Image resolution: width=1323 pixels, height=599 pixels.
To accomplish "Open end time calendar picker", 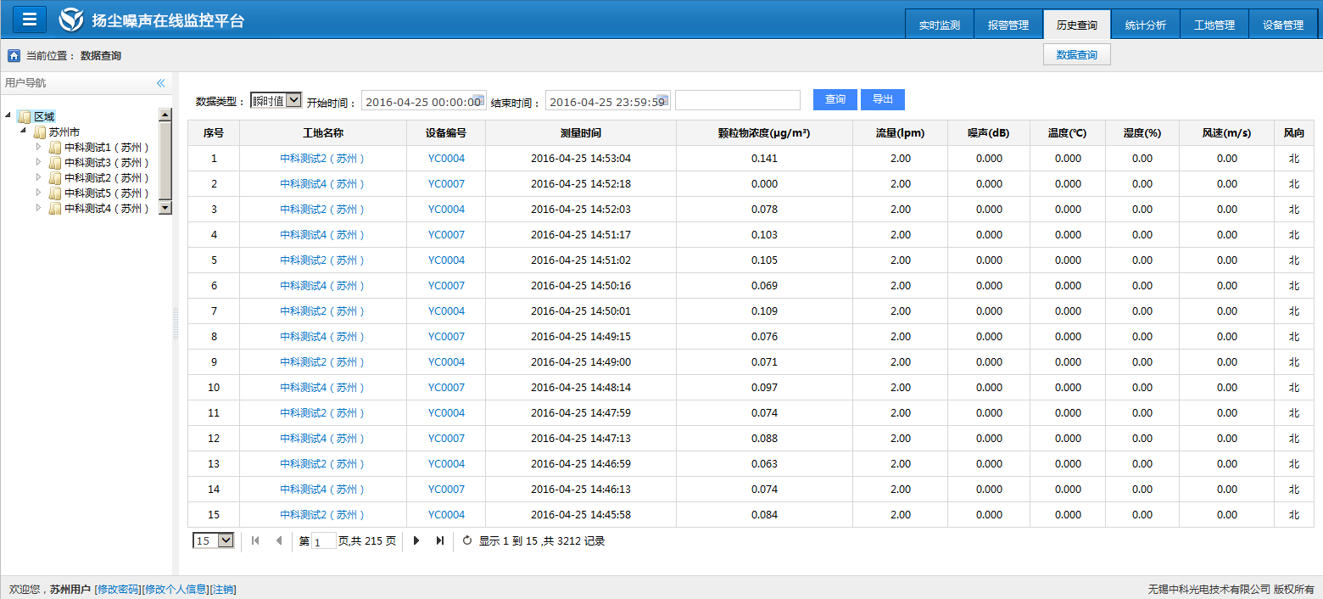I will coord(662,100).
